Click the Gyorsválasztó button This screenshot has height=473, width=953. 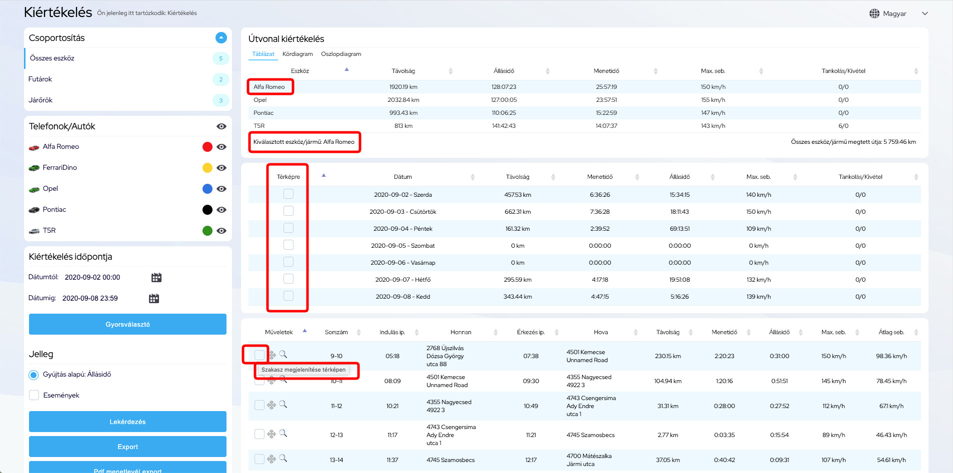tap(127, 325)
